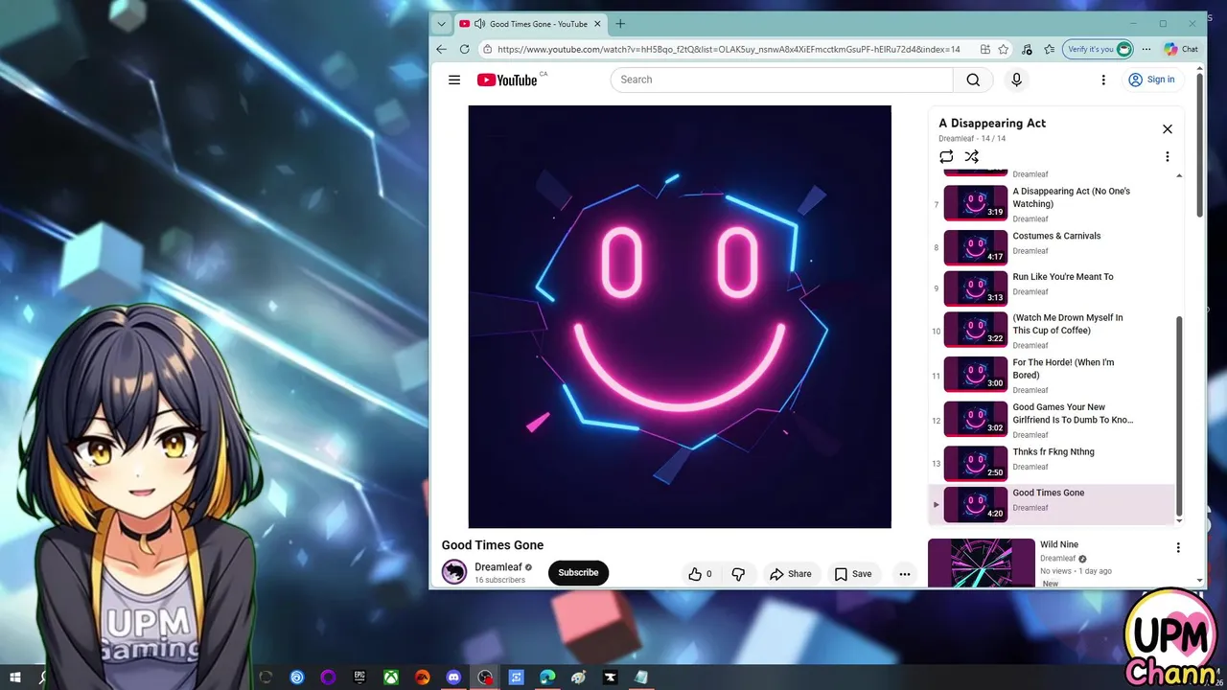Open the tab actions dropdown arrow
The height and width of the screenshot is (690, 1227).
tap(441, 24)
